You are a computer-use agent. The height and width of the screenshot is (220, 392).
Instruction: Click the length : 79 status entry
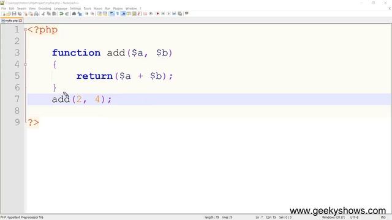(211, 218)
